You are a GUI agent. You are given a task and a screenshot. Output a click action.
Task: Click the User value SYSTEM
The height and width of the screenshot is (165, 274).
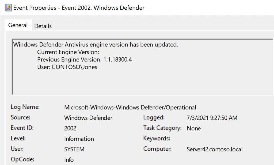(x=74, y=149)
